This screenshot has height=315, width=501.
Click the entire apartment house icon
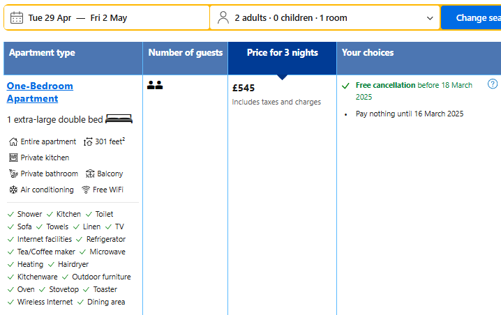(13, 141)
